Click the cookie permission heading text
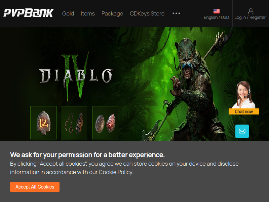 tap(87, 155)
